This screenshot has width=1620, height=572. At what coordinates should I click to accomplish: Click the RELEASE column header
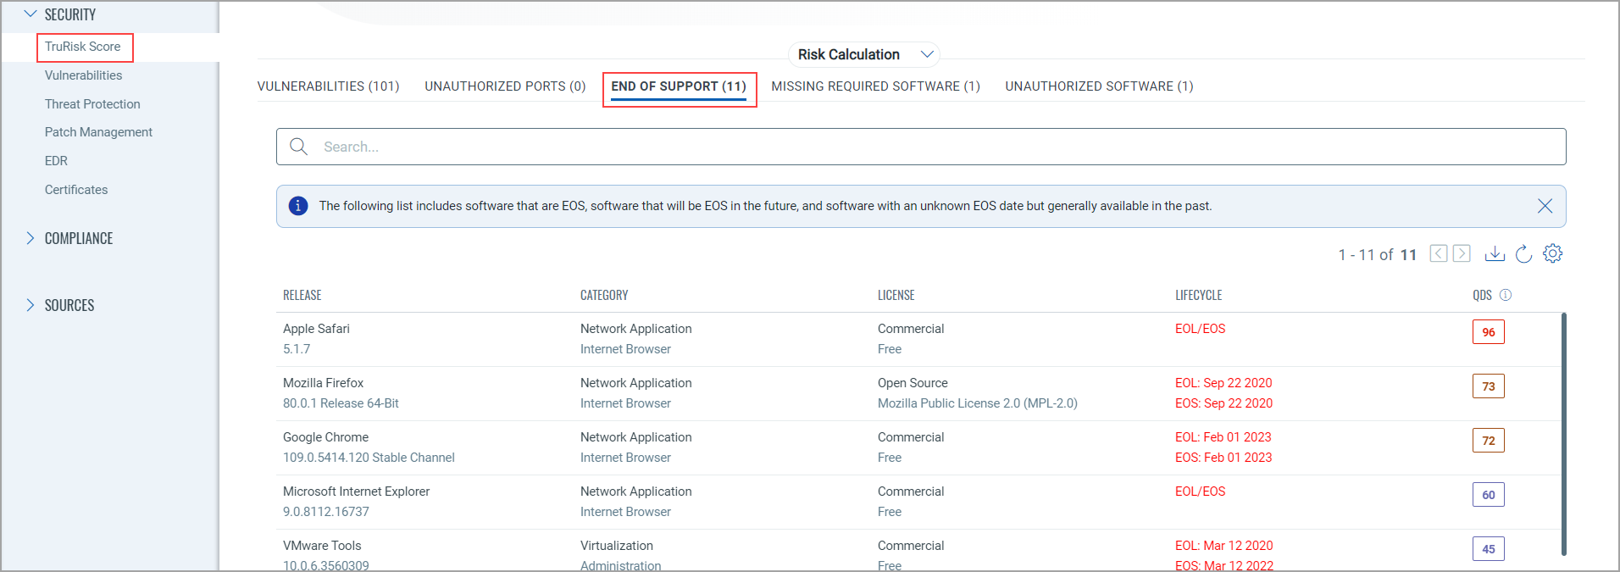[302, 295]
